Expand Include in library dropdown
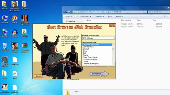Screen dimensions: 170x95 [x=84, y=16]
